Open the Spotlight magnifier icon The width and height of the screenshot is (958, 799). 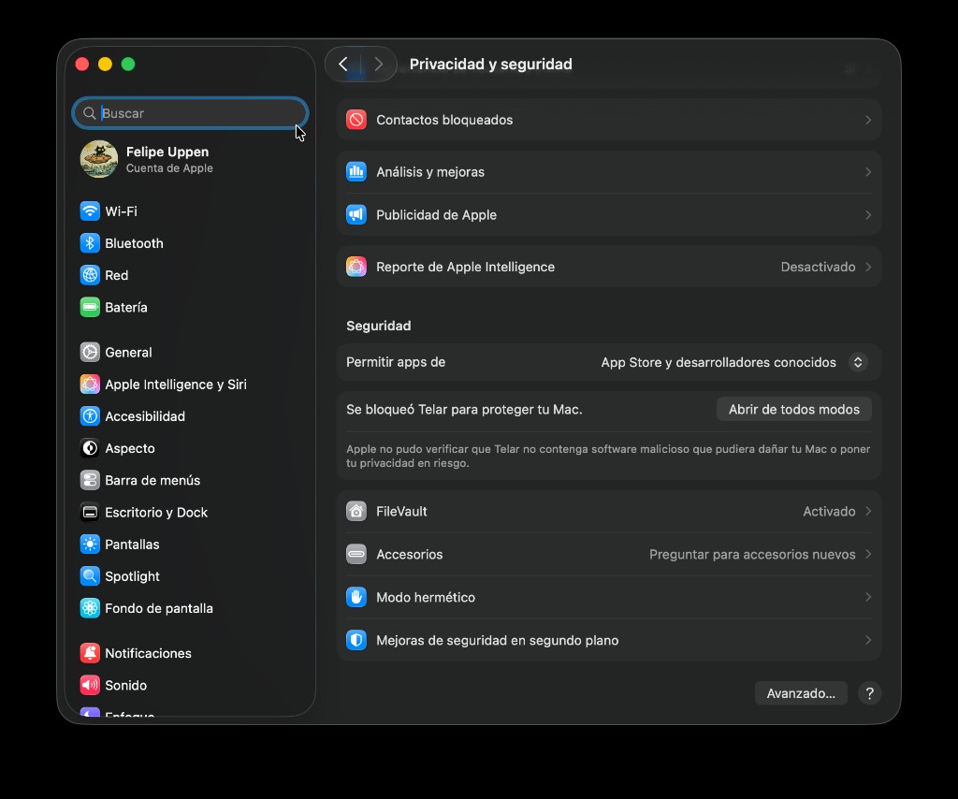(x=90, y=576)
